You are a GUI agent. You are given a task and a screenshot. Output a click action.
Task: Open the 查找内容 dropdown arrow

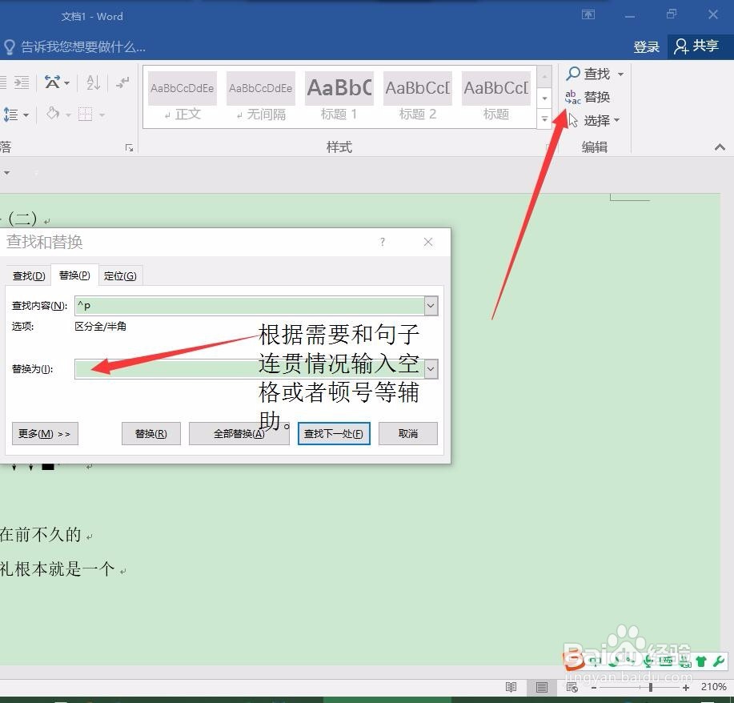431,305
